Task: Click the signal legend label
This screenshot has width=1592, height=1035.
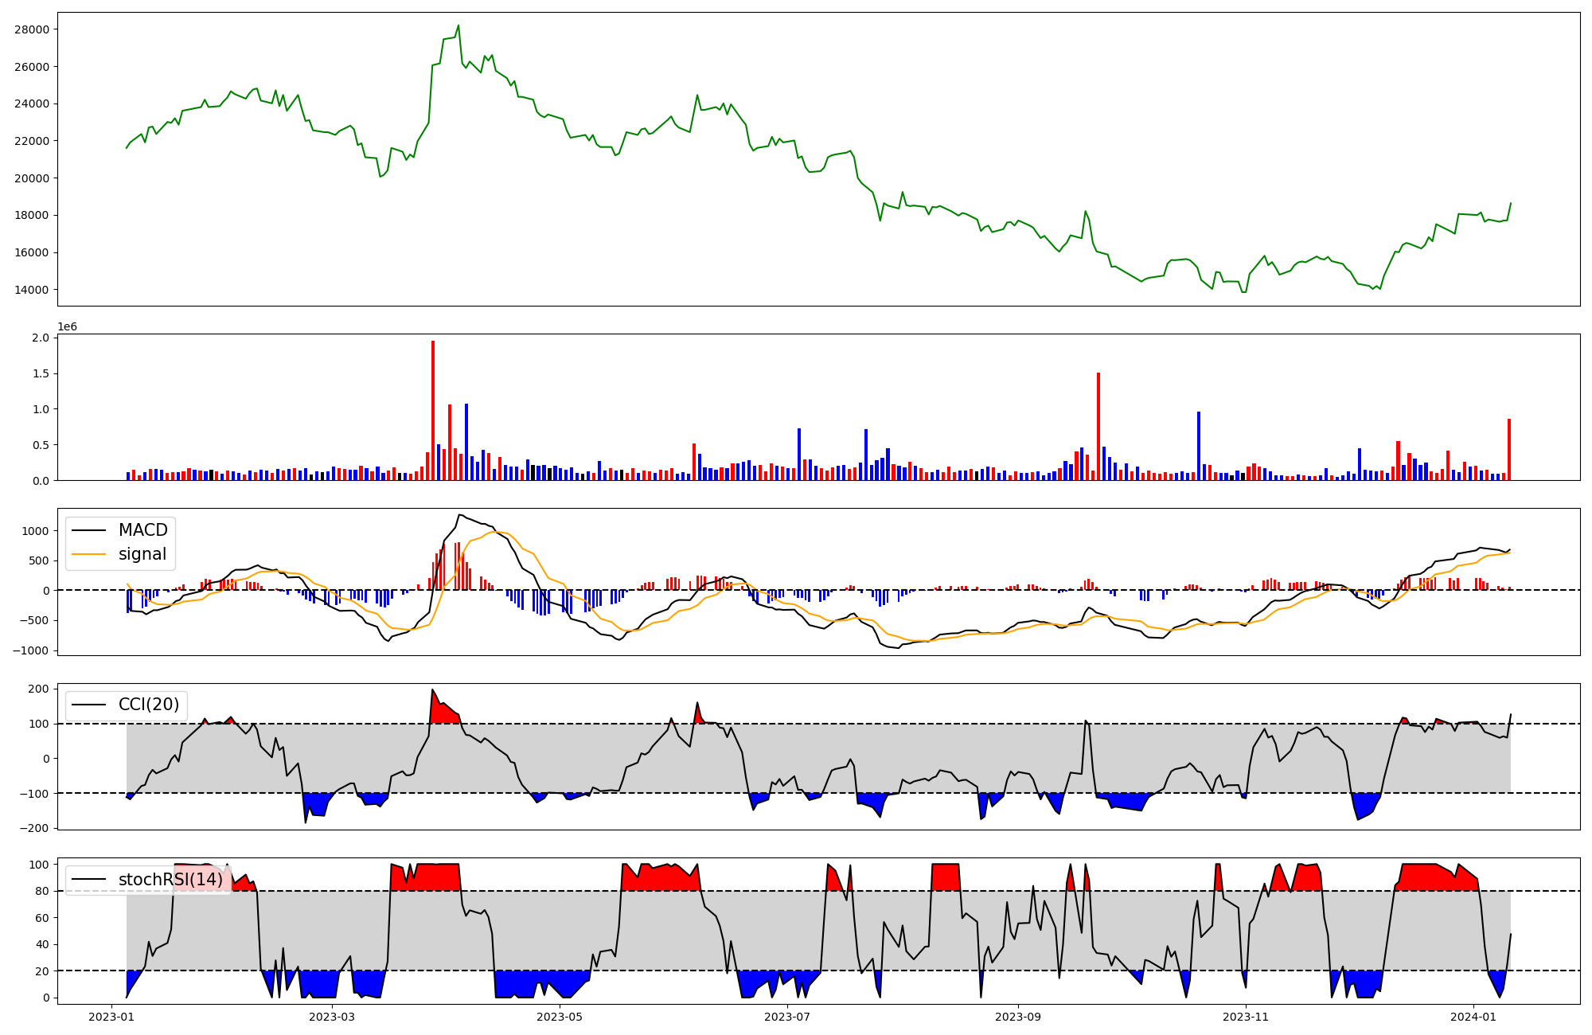Action: tap(142, 554)
